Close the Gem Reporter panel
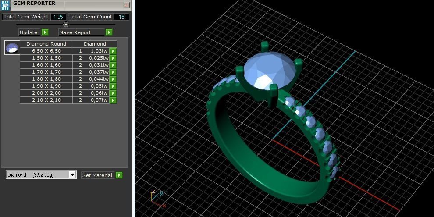 pyautogui.click(x=127, y=5)
